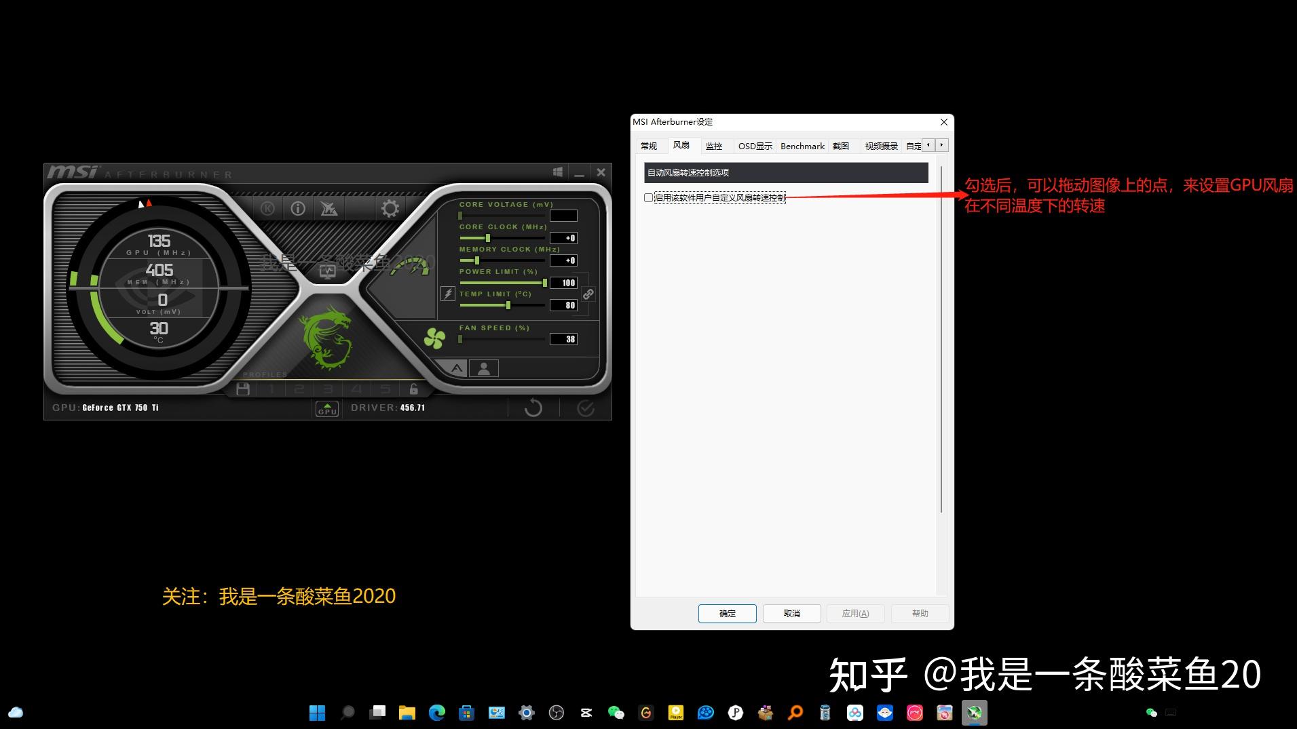
Task: Toggle the profile lock icon
Action: coord(413,389)
